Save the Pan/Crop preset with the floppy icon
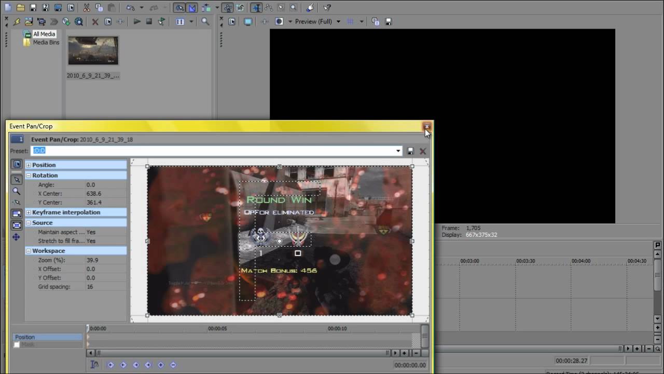Screen dimensions: 664x374 [x=410, y=151]
